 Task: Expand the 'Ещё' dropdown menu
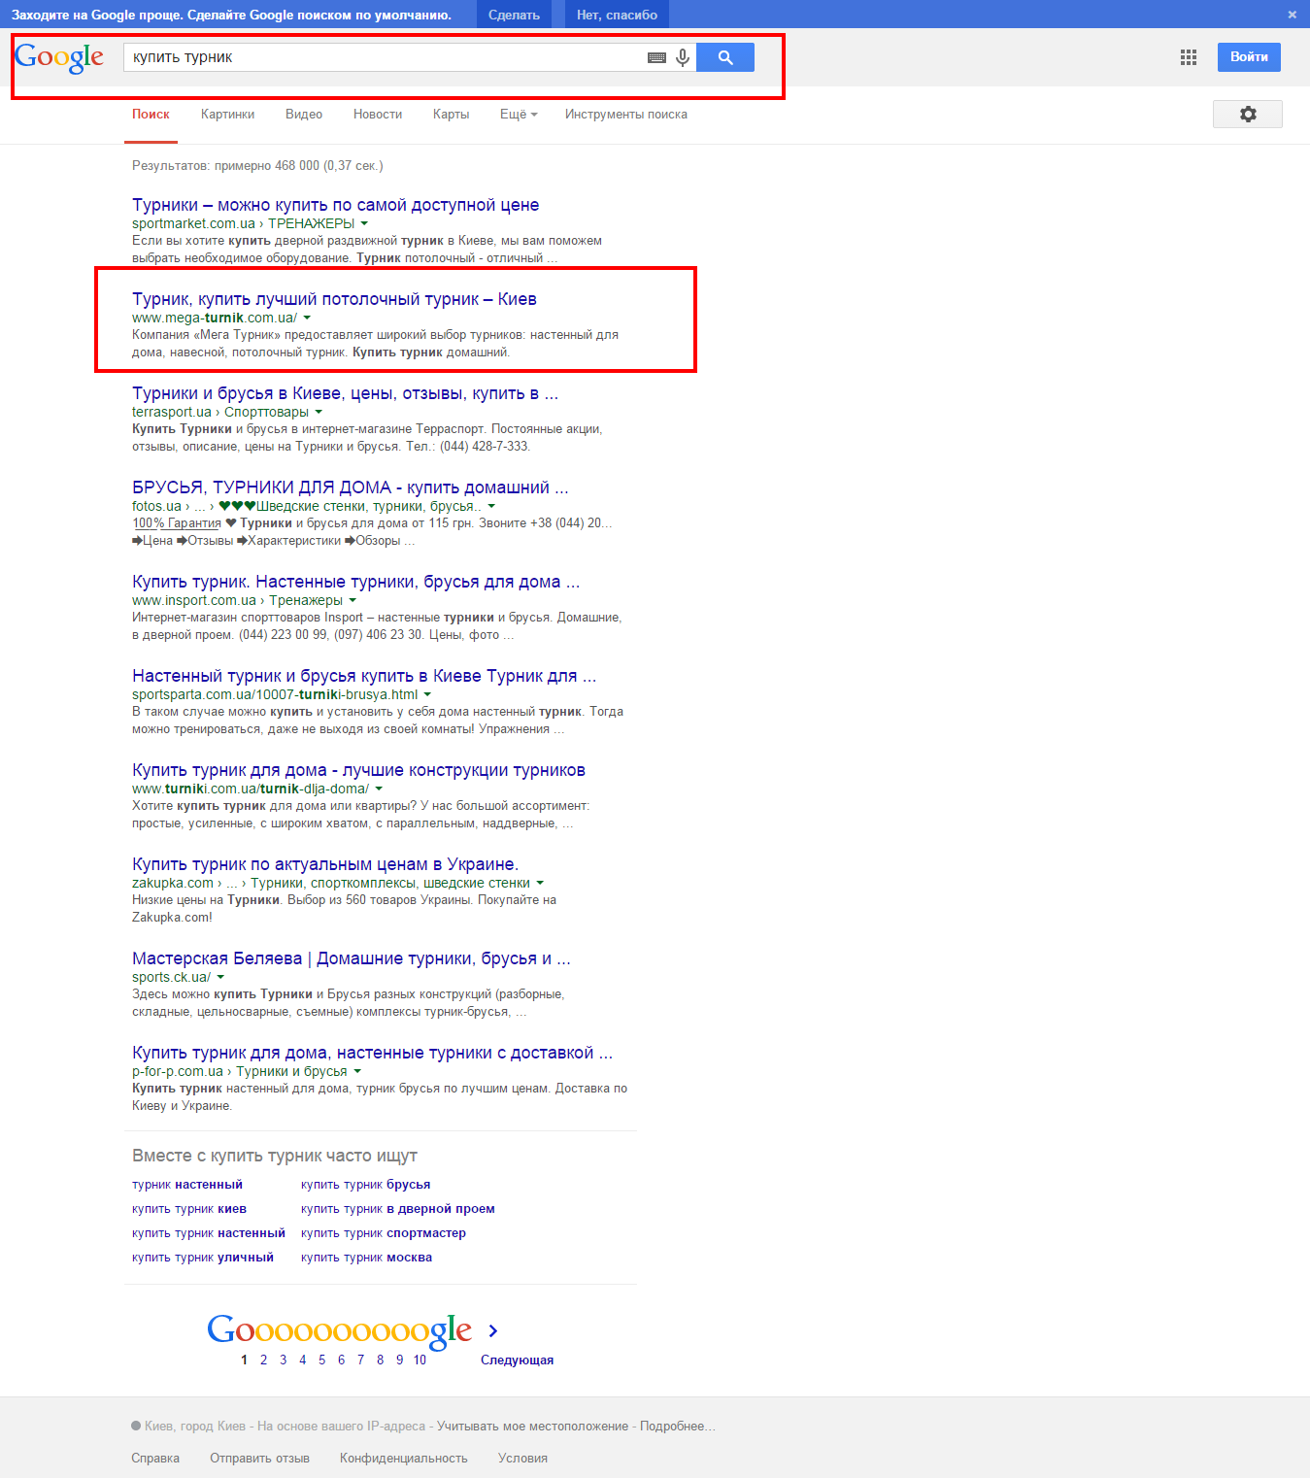[x=519, y=115]
